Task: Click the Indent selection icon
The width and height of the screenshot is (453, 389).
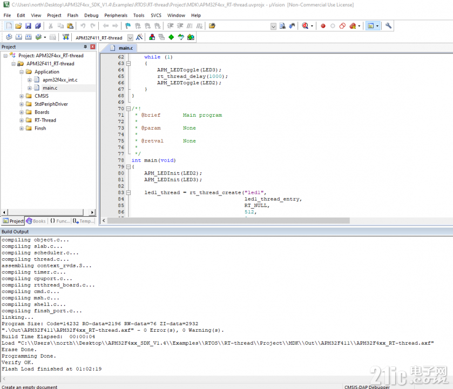Action: pos(171,26)
